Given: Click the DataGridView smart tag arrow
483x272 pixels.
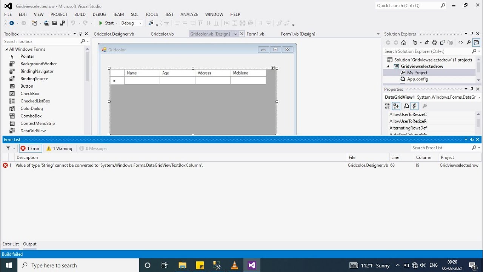Looking at the screenshot, I should pyautogui.click(x=273, y=68).
